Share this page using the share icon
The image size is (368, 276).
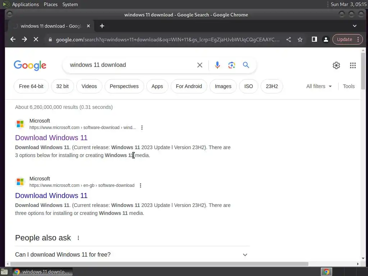pyautogui.click(x=289, y=40)
